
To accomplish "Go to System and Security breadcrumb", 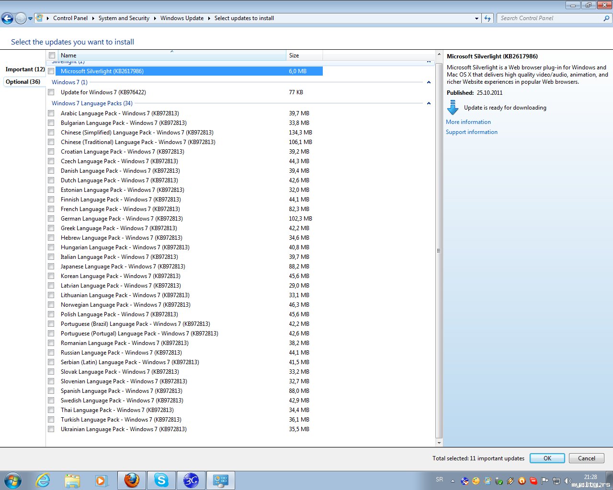I will 124,18.
